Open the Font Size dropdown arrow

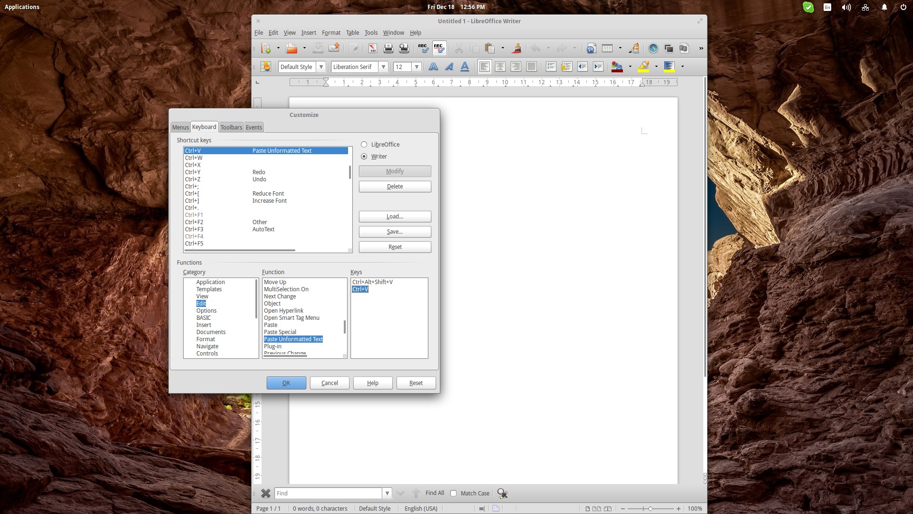click(x=417, y=67)
